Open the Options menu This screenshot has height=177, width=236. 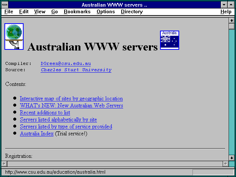(x=106, y=11)
